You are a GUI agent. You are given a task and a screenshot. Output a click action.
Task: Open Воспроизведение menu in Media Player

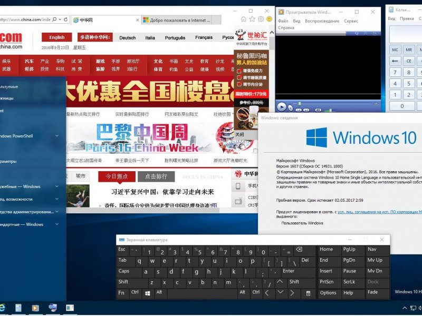[x=322, y=21]
